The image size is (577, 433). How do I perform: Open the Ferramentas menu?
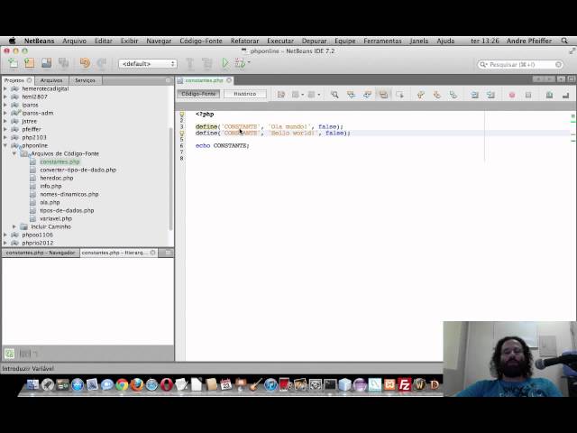pyautogui.click(x=382, y=41)
